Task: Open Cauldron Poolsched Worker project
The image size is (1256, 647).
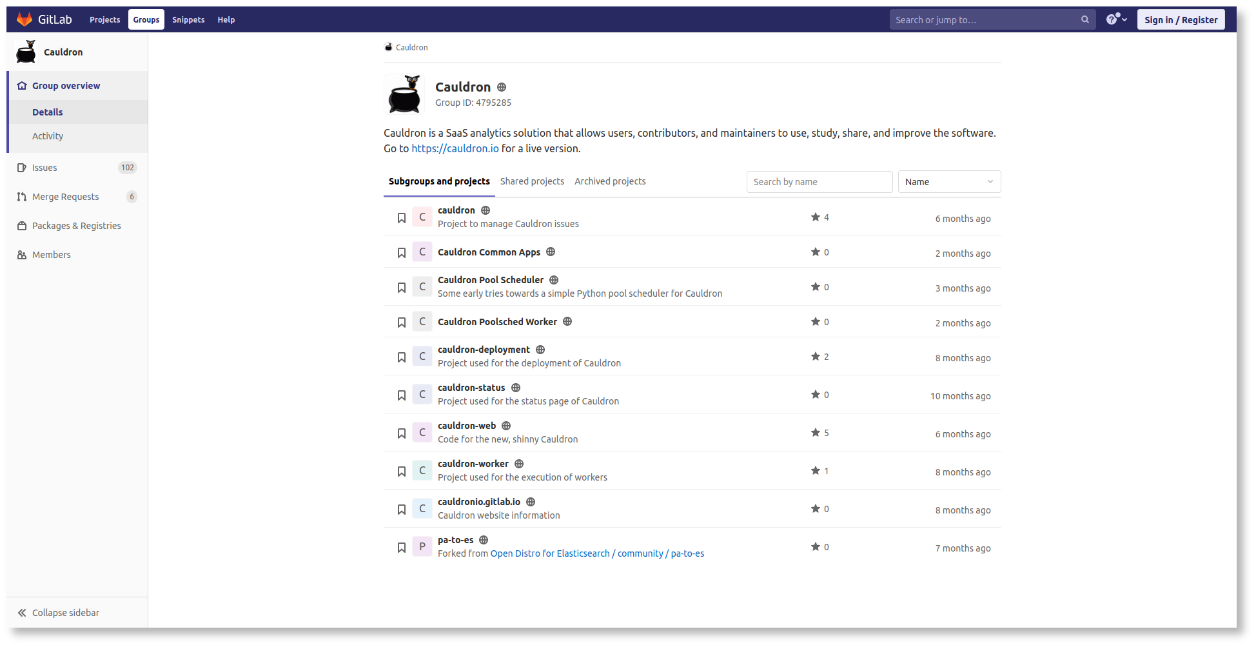Action: [x=497, y=322]
